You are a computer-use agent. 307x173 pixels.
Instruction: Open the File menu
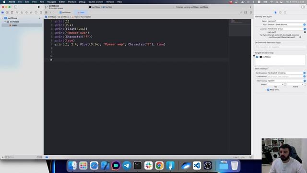20,2
